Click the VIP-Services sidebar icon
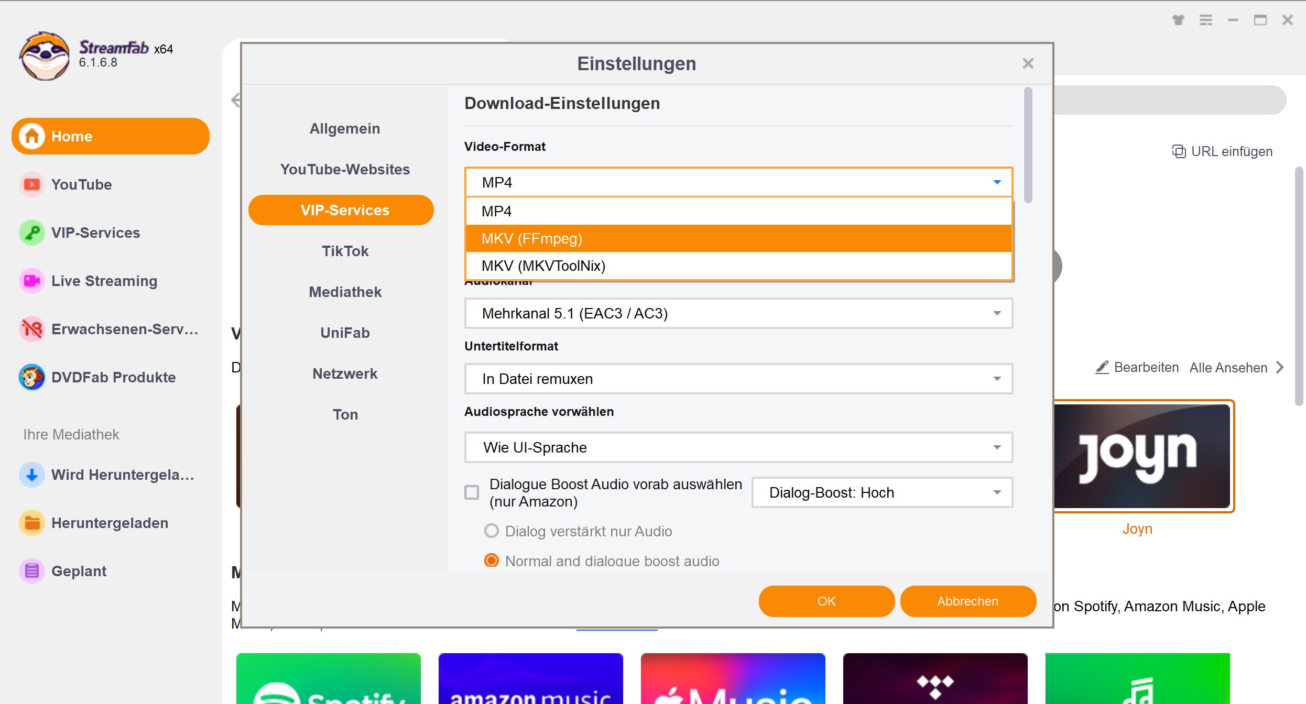Viewport: 1306px width, 704px height. (x=29, y=233)
